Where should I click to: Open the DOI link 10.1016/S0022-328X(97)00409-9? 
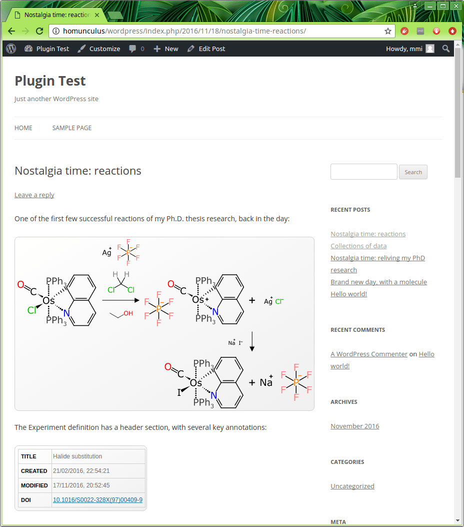[97, 499]
